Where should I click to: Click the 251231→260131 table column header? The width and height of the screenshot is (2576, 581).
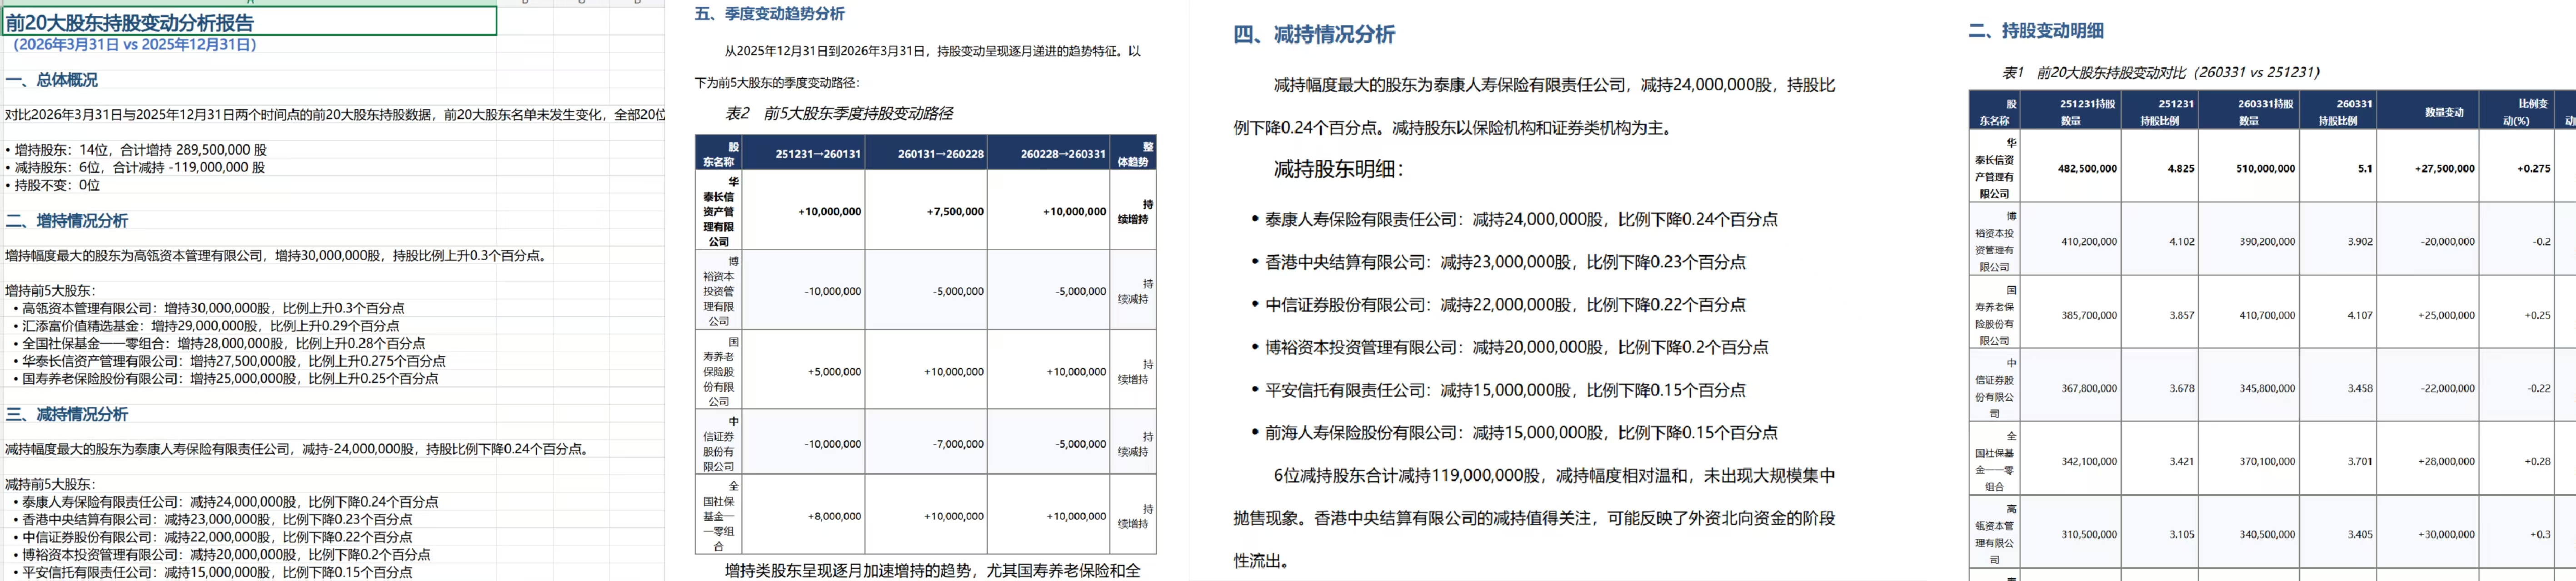[x=818, y=154]
